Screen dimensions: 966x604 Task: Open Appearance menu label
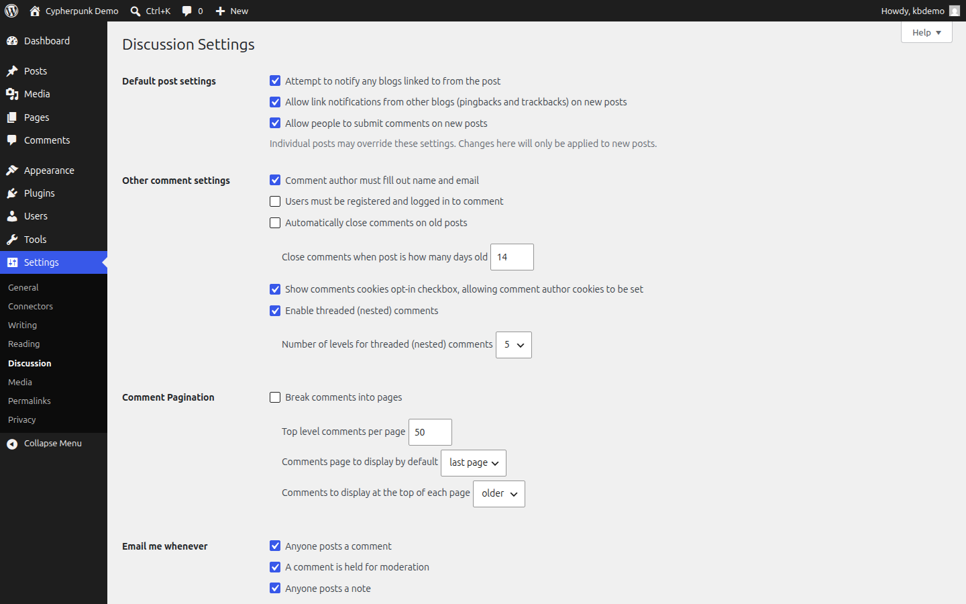click(x=49, y=170)
